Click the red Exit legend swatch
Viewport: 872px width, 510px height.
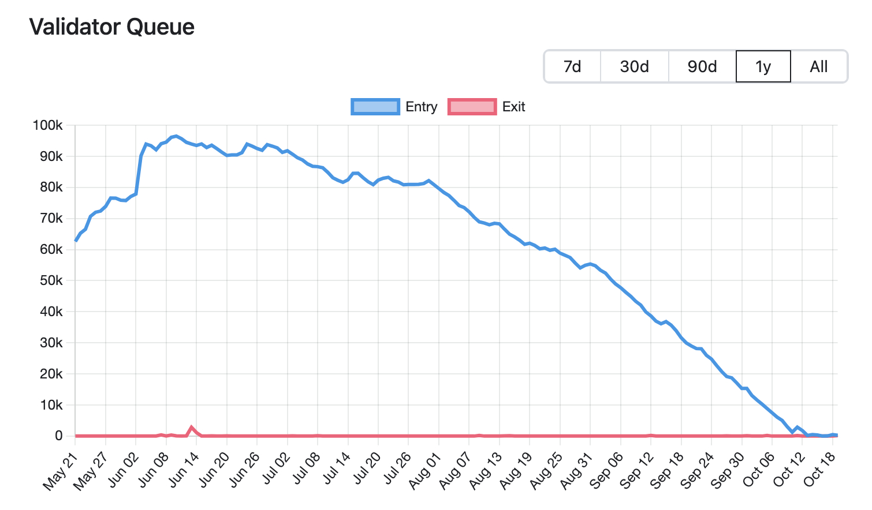(472, 107)
